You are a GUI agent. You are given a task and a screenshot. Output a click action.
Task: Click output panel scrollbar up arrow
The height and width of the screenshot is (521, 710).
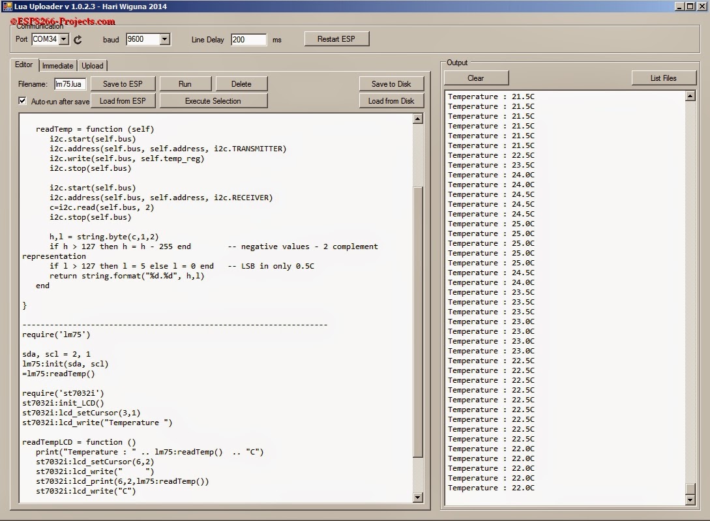690,96
